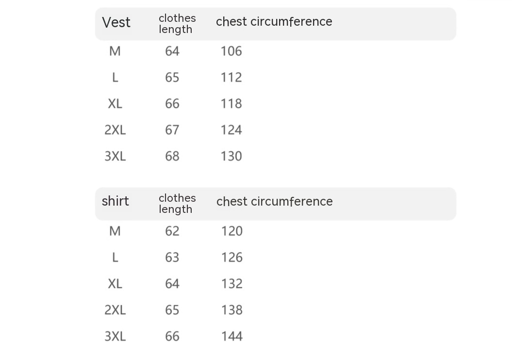
Task: Click the shirt chest value 144
Action: click(231, 337)
